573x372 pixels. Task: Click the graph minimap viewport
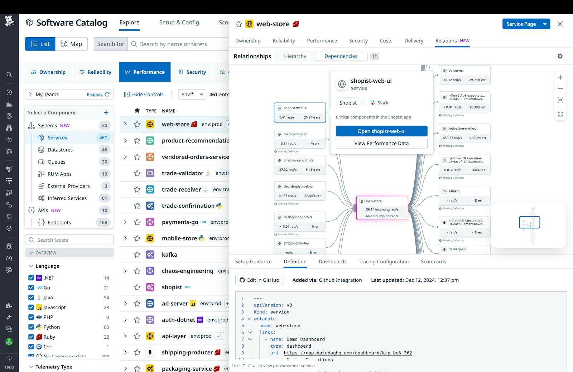(529, 222)
